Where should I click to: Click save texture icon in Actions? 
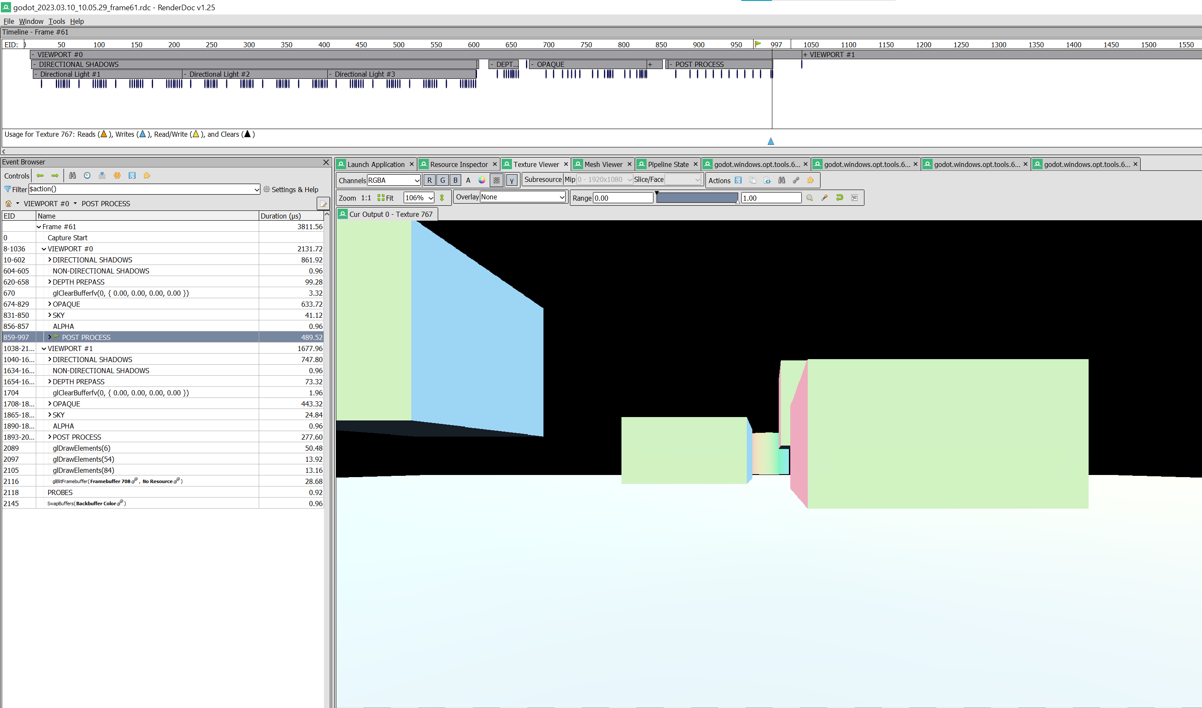[x=738, y=180]
